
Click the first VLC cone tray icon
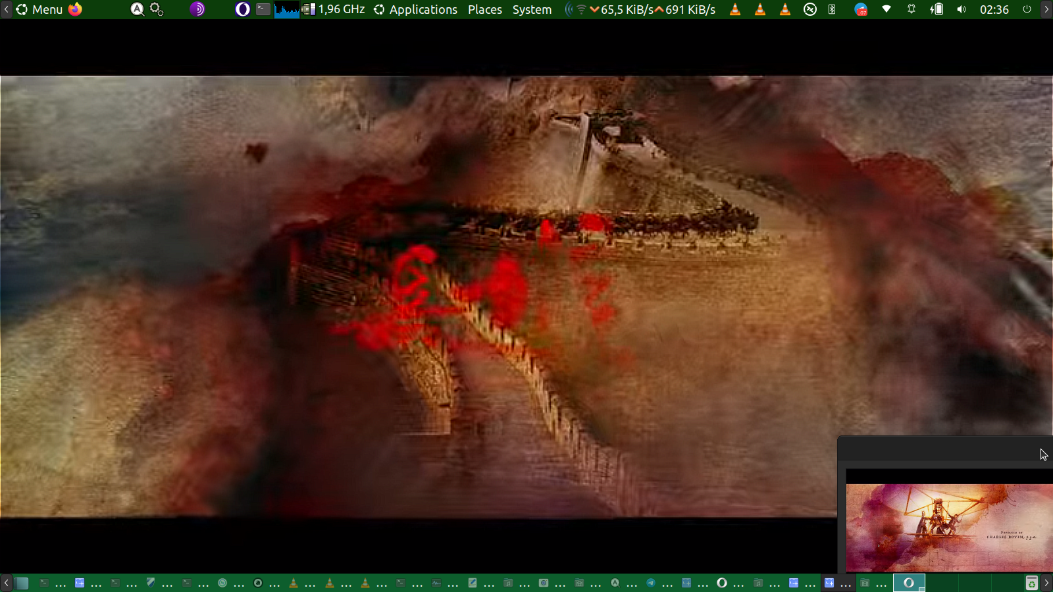point(735,9)
